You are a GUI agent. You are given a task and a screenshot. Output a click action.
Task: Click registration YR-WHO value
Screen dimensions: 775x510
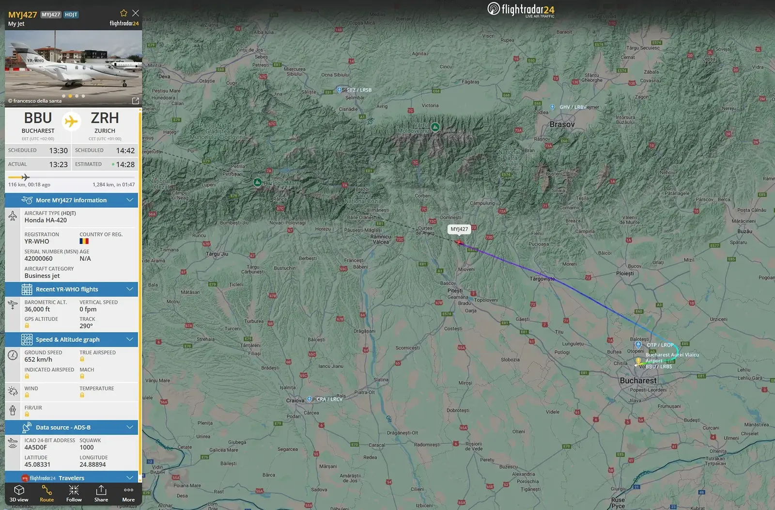37,241
